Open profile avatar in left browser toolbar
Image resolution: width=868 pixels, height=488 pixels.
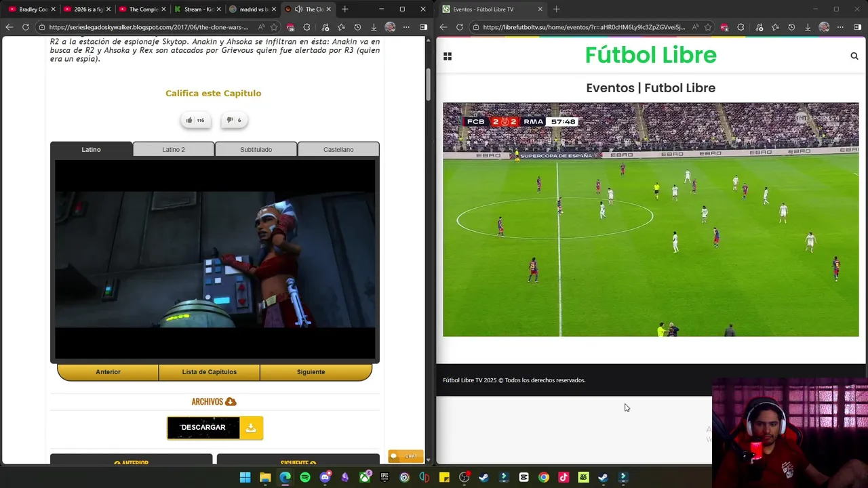[390, 27]
